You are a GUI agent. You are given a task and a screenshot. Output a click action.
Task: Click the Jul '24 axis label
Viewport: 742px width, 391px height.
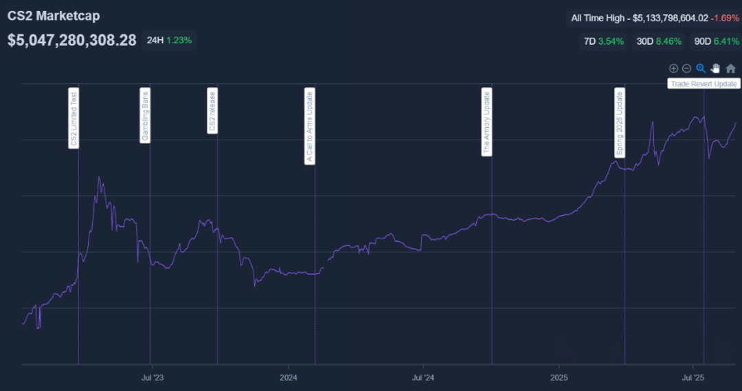coord(423,377)
